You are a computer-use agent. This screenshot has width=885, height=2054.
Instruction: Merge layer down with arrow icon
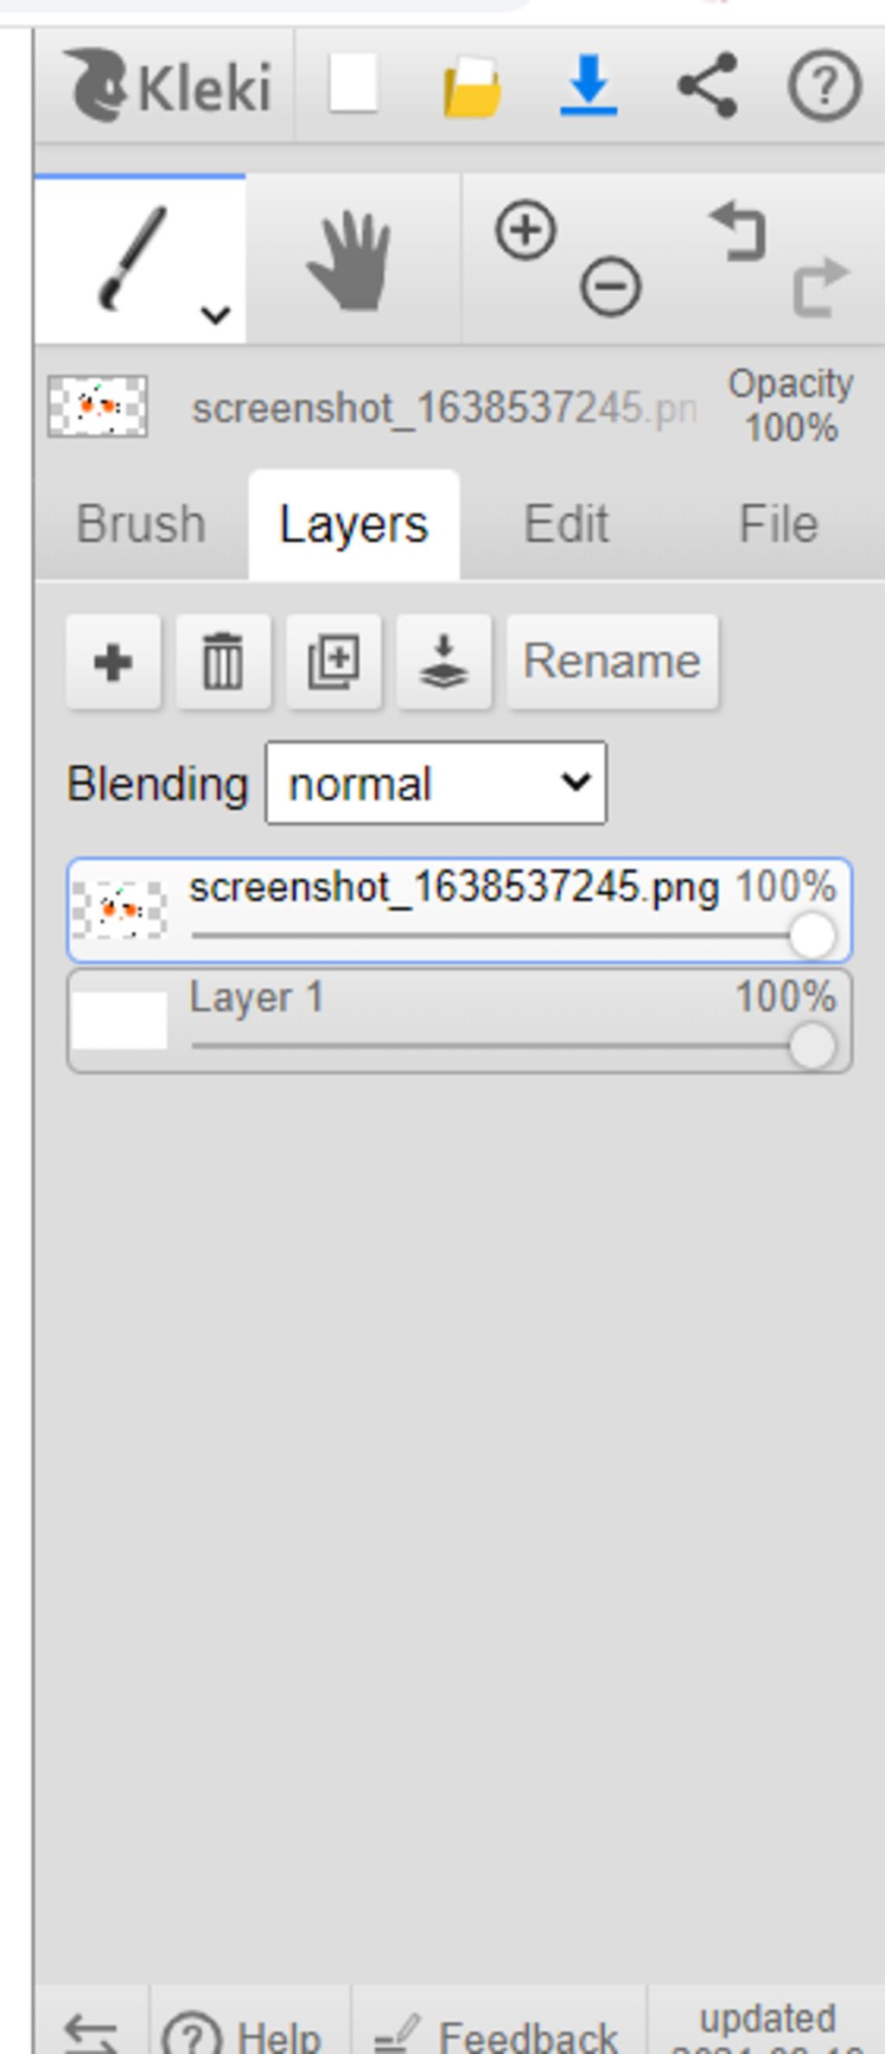point(443,662)
